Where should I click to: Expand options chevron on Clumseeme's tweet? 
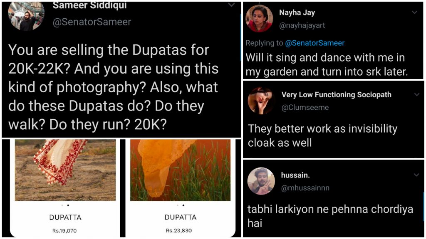(x=417, y=94)
